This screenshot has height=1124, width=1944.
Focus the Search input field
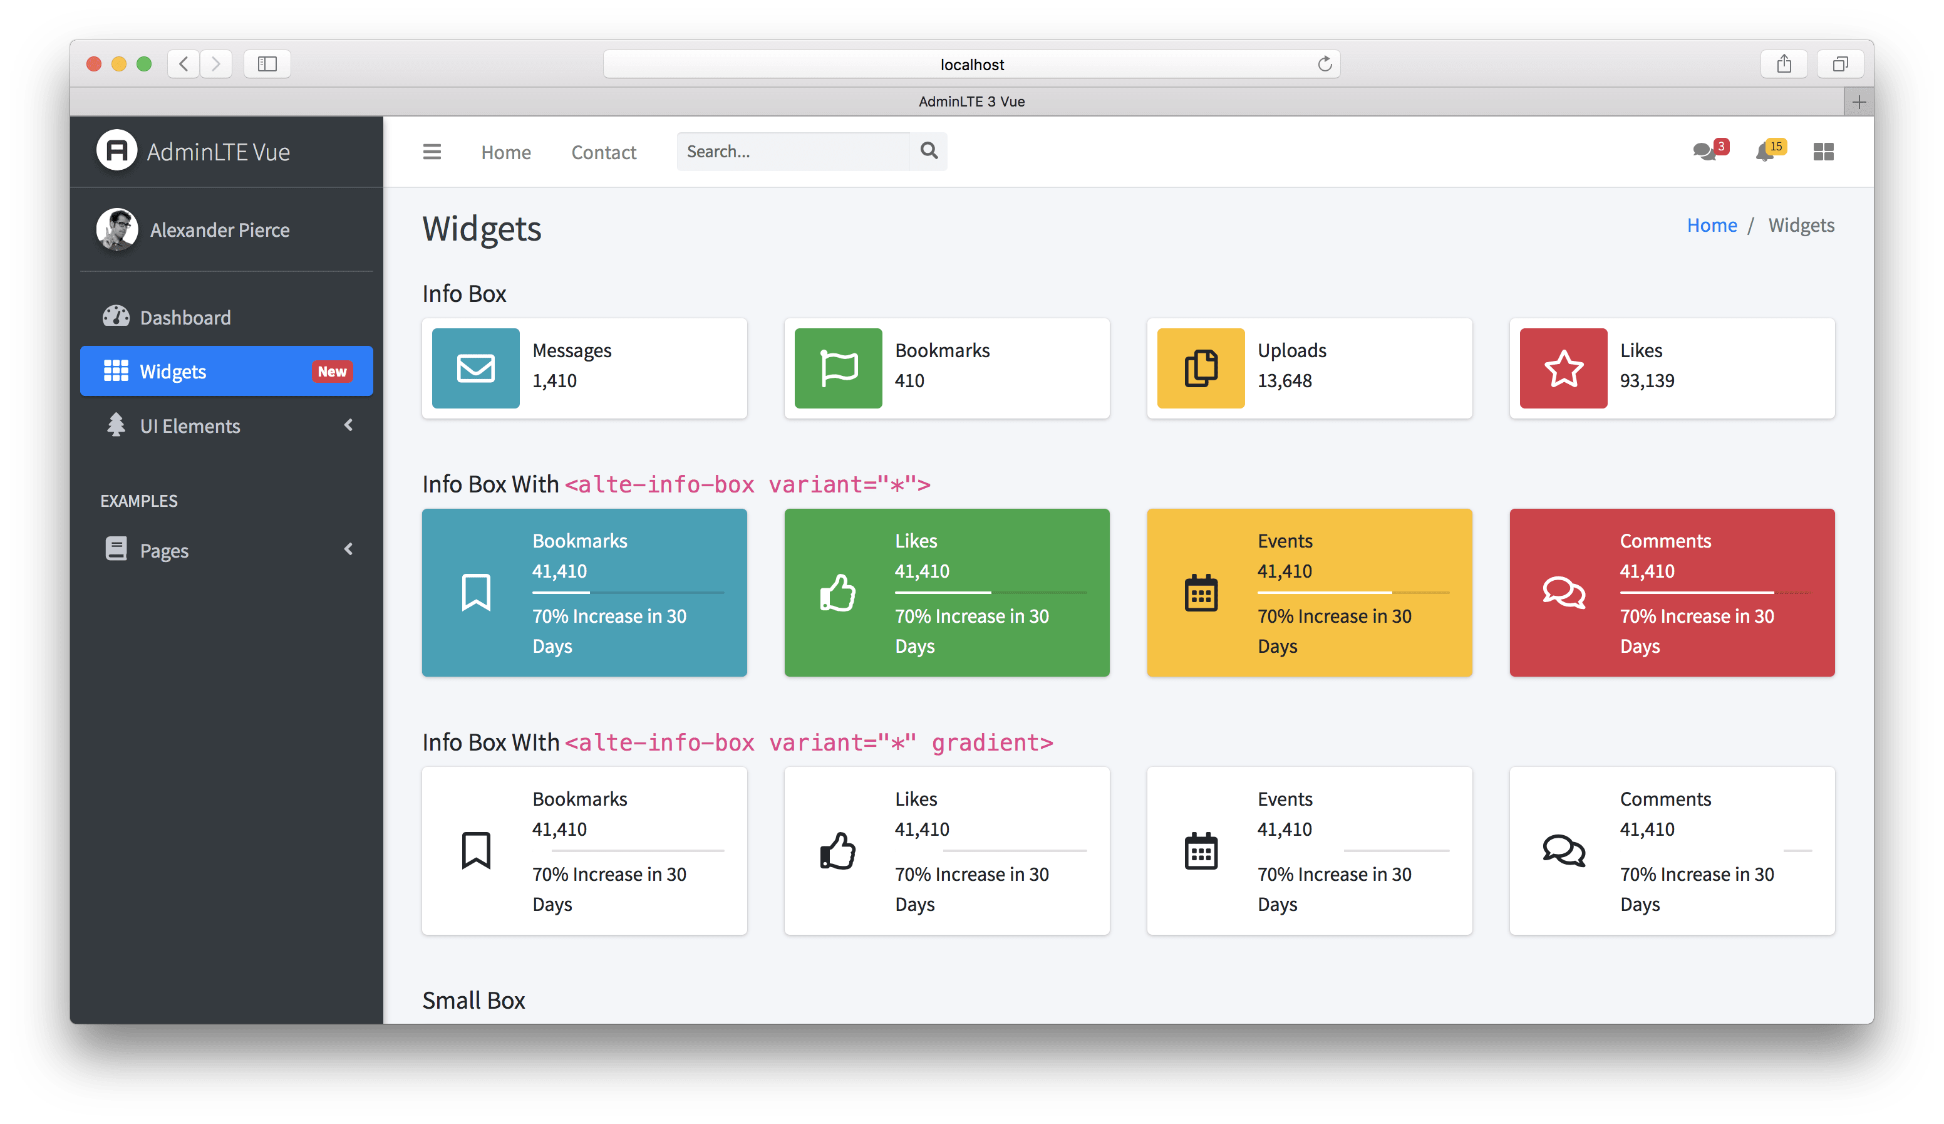pyautogui.click(x=793, y=152)
